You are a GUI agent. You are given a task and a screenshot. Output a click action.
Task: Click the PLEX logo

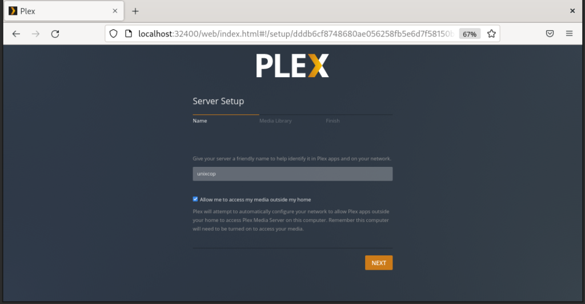292,66
